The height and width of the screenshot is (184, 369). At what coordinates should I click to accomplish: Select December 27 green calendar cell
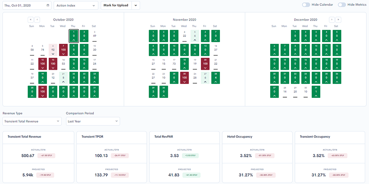tap(275, 92)
